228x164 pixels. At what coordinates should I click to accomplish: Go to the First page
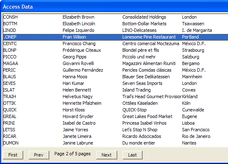(13, 155)
